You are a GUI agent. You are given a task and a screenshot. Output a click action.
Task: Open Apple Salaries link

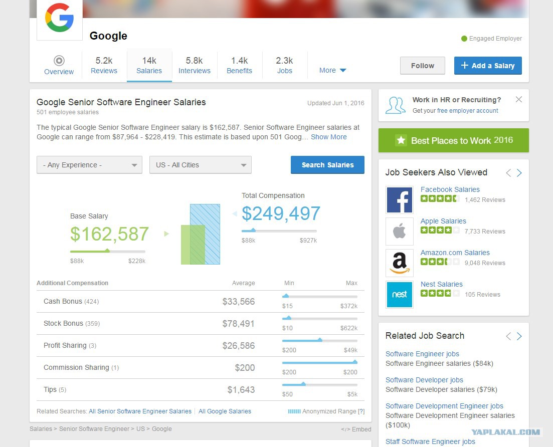coord(443,221)
